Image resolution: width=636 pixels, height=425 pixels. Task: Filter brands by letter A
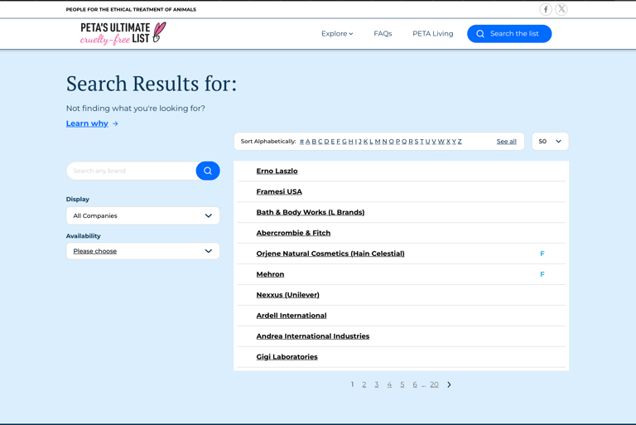(308, 142)
